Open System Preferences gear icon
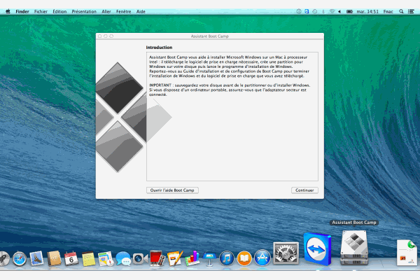 coord(286,253)
